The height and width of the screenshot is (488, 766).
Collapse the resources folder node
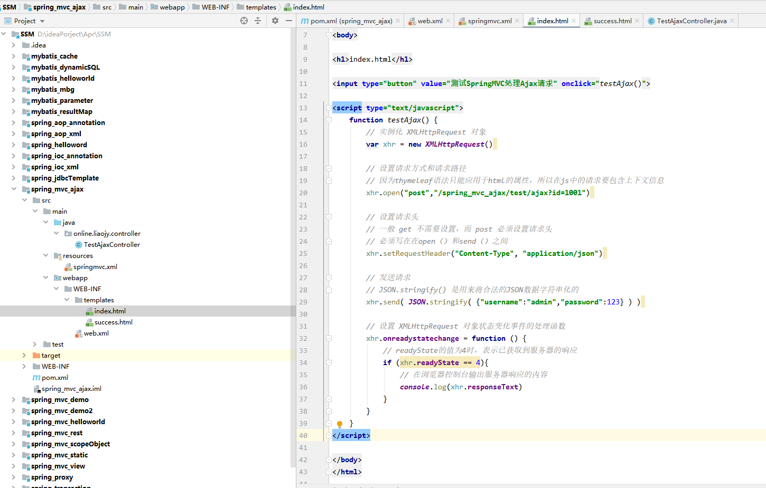tap(45, 255)
